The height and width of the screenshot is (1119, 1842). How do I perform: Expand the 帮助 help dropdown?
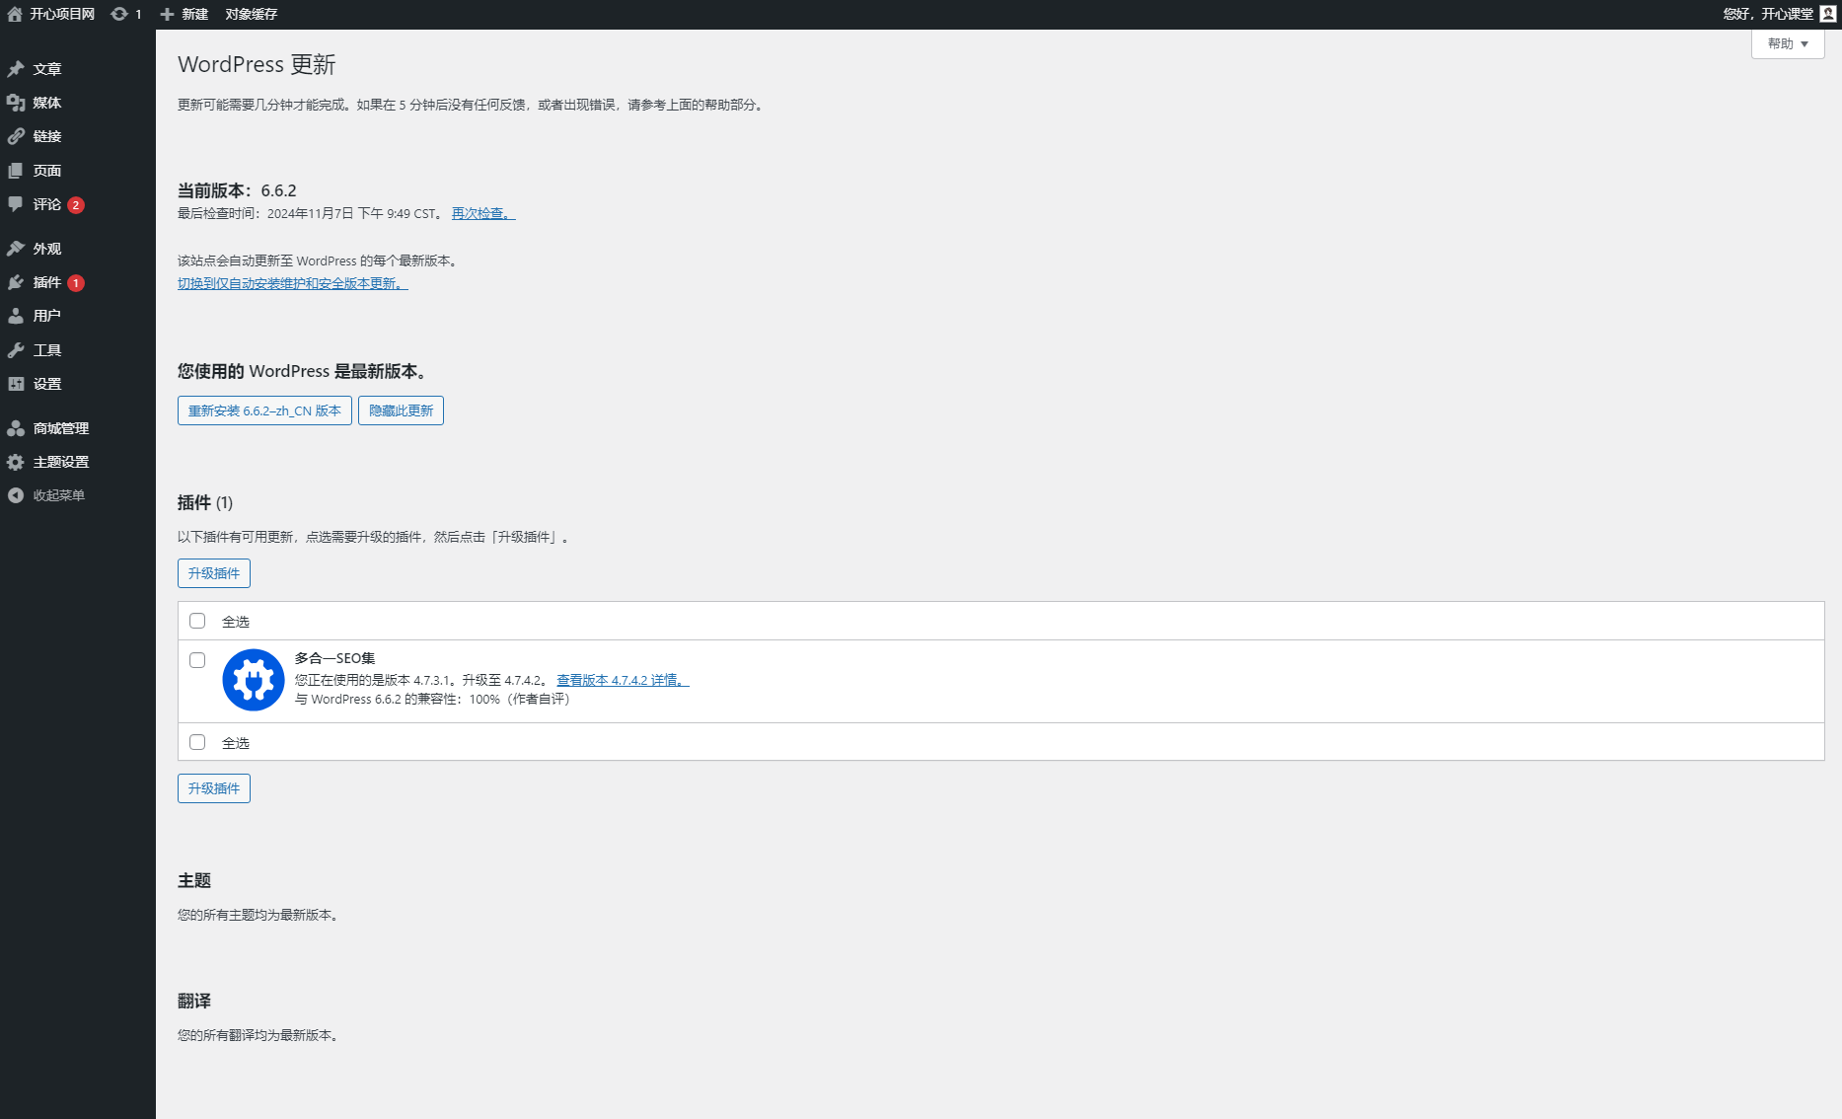(1787, 43)
